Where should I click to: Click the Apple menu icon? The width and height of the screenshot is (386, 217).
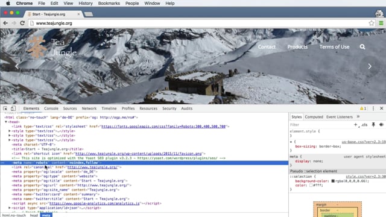tap(8, 3)
